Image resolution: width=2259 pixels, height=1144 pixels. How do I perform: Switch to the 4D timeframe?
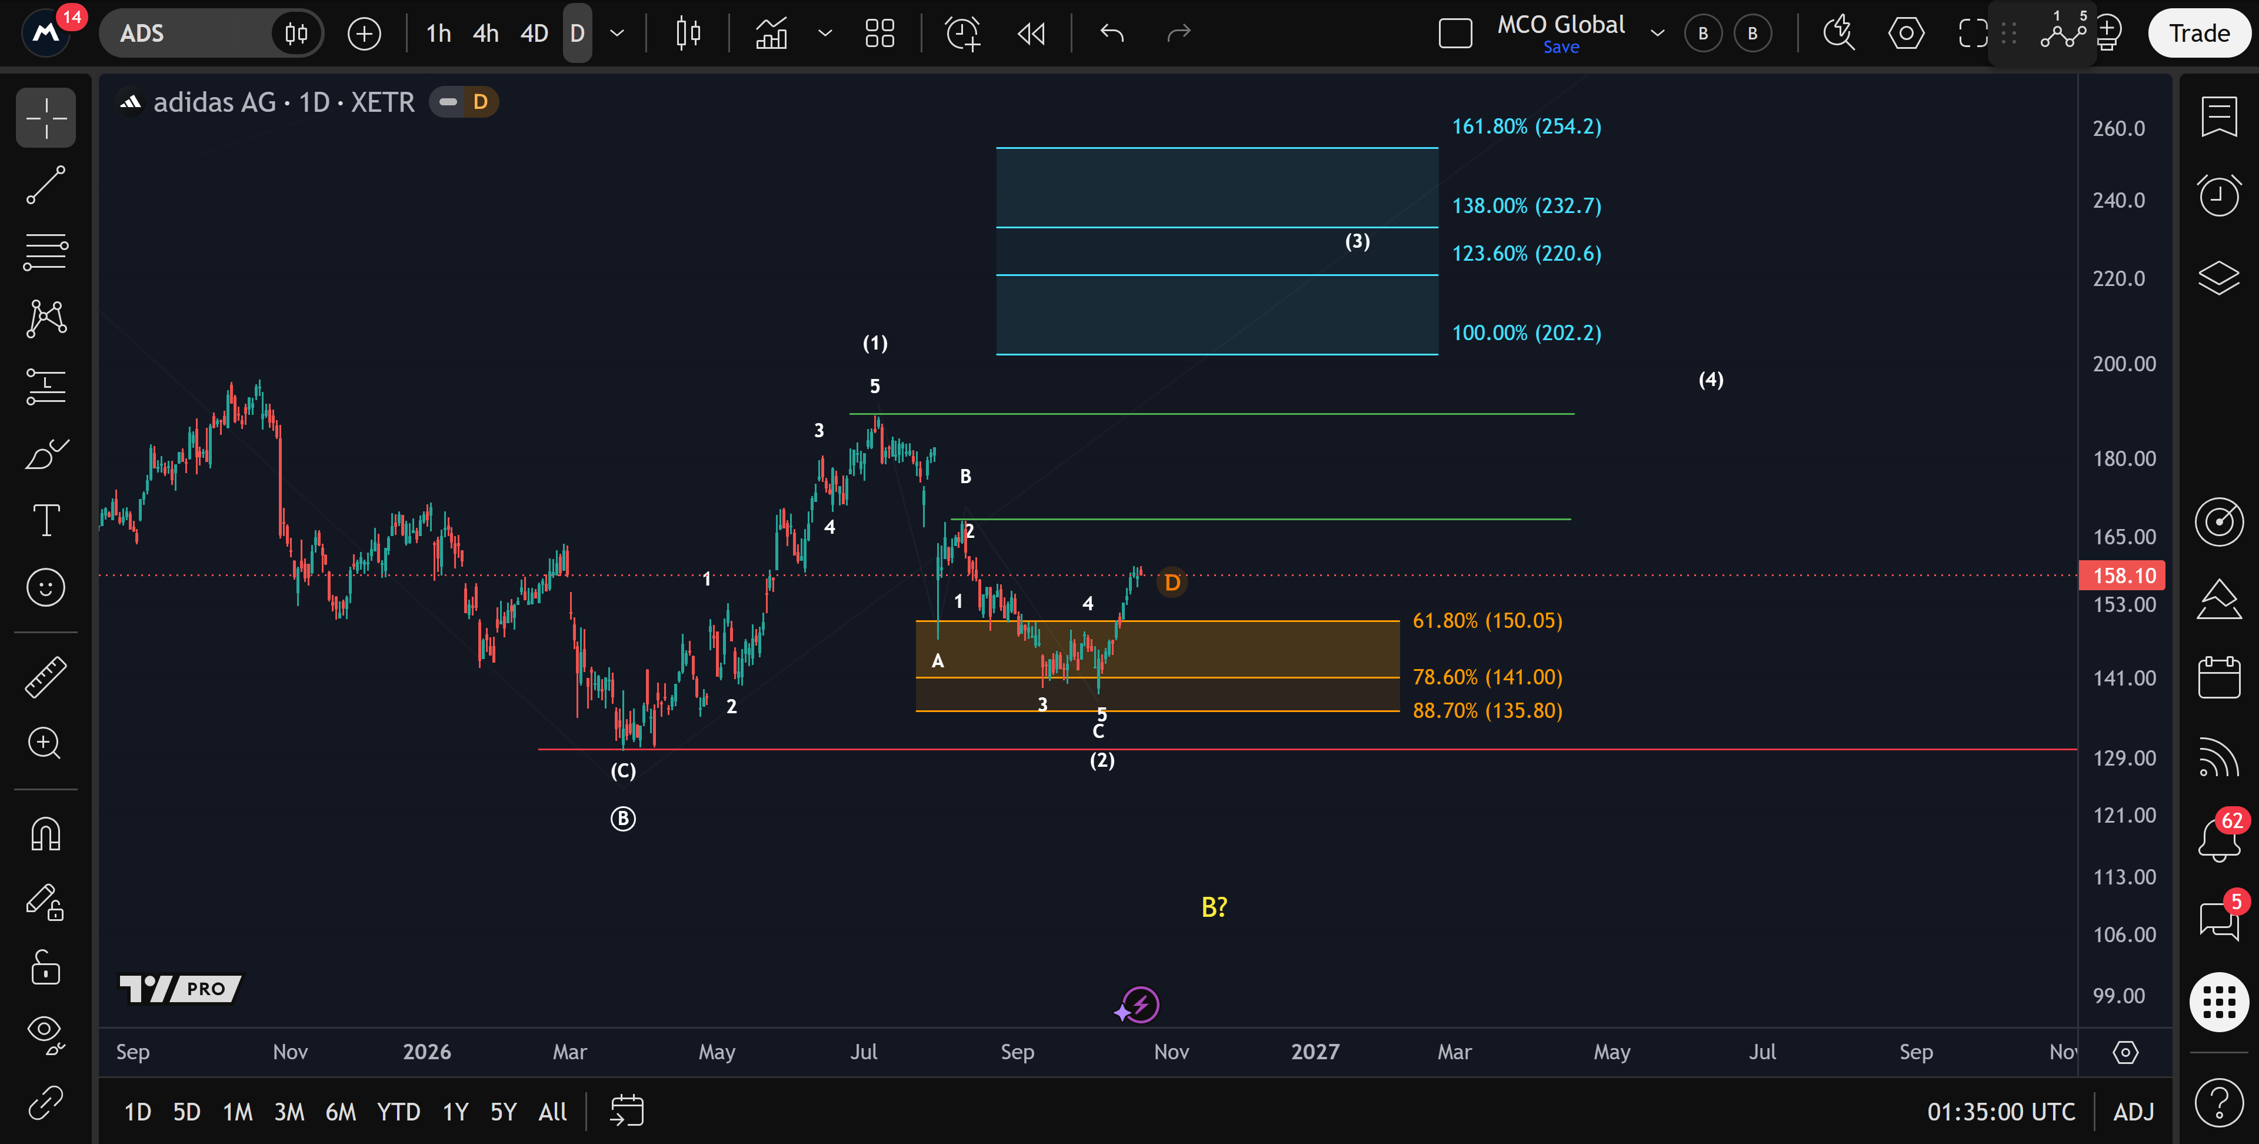click(535, 34)
